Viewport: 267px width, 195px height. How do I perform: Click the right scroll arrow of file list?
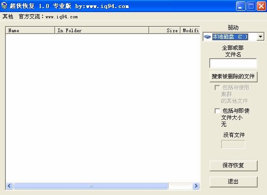196,186
